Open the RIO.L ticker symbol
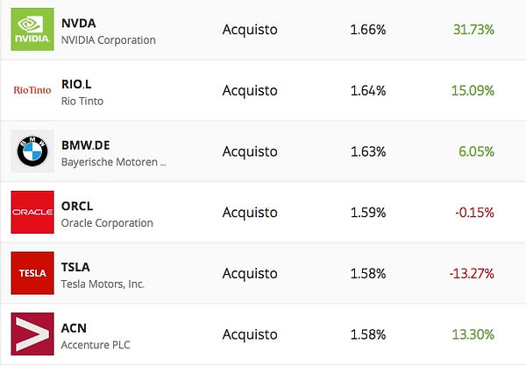The image size is (526, 365). (78, 84)
